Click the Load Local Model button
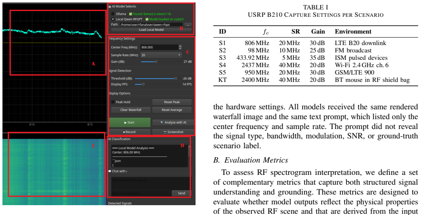The width and height of the screenshot is (421, 215). [151, 29]
